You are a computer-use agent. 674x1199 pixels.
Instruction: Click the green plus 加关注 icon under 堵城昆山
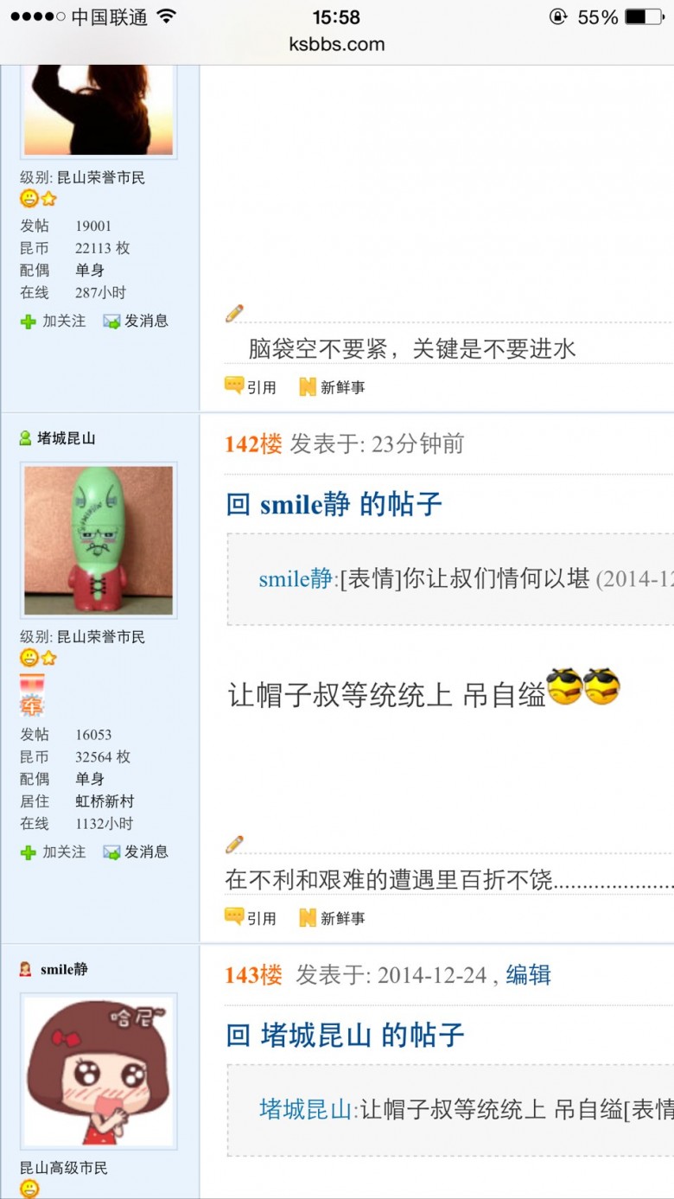(29, 852)
